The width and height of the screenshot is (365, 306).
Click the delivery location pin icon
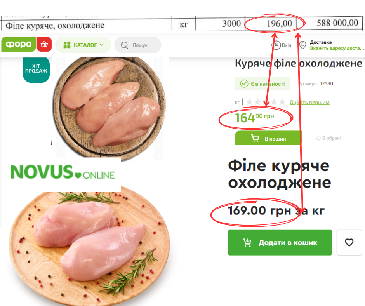tap(302, 45)
